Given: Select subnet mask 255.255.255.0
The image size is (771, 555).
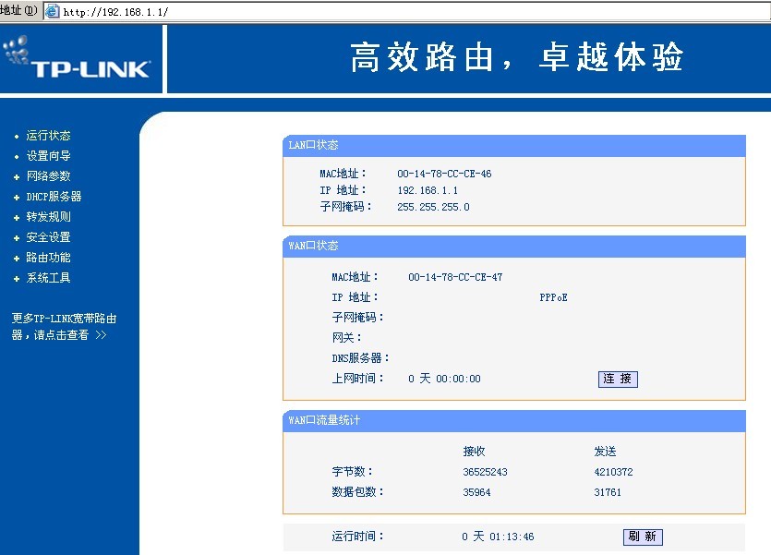Looking at the screenshot, I should pos(433,207).
